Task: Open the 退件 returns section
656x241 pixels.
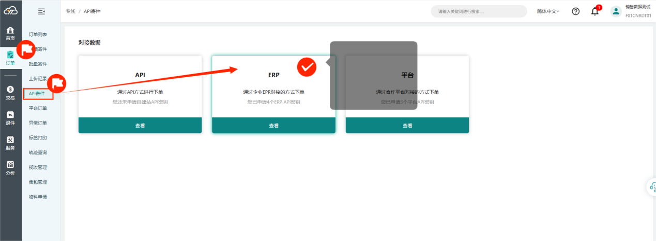Action: (10, 118)
